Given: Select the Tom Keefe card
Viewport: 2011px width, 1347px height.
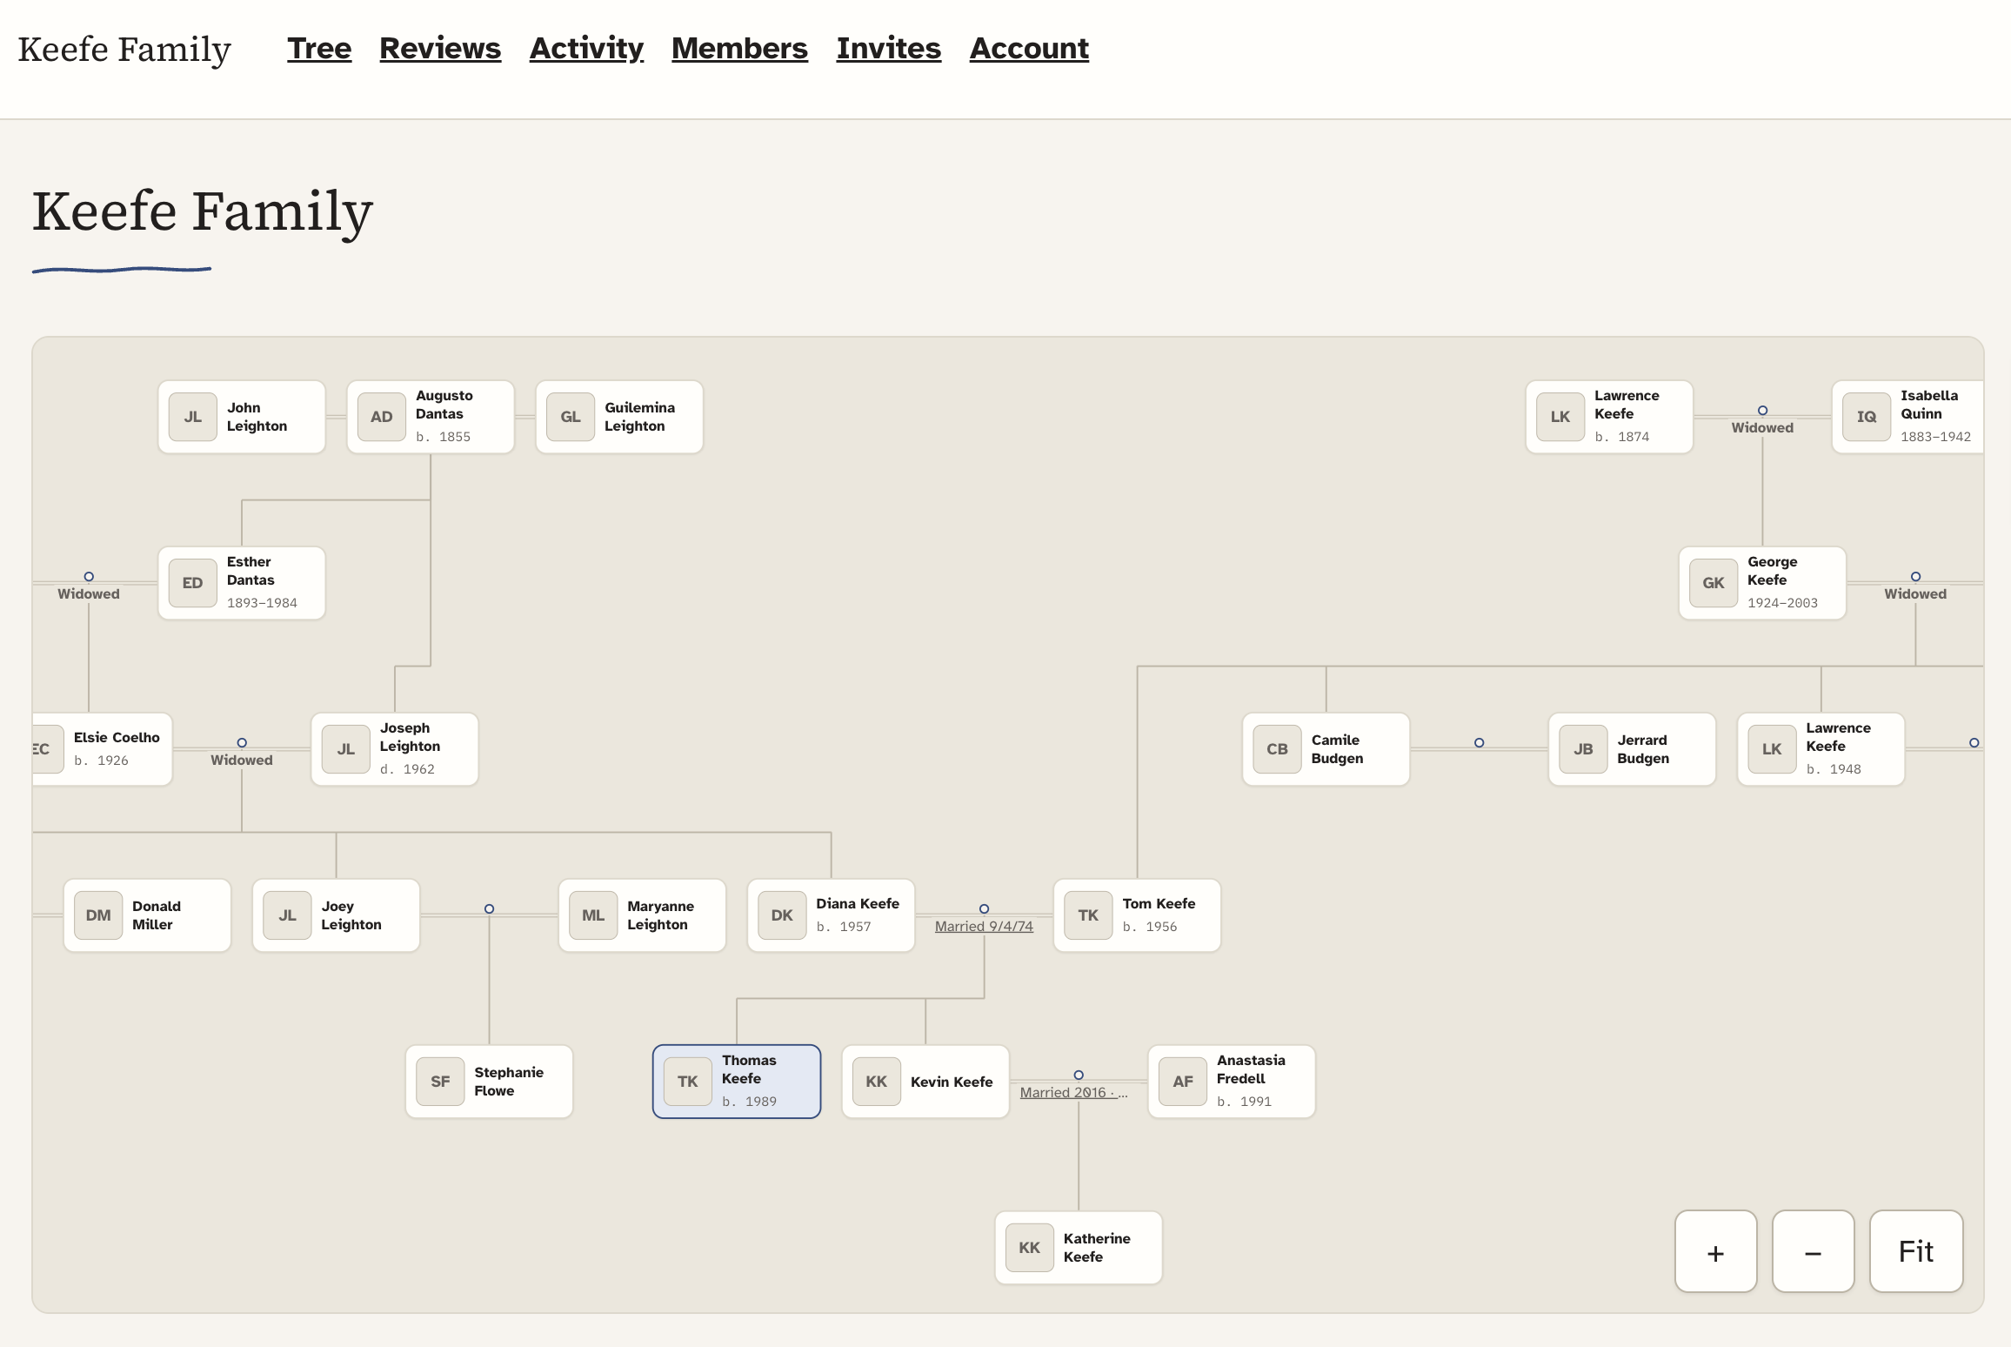Looking at the screenshot, I should coord(1137,915).
